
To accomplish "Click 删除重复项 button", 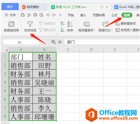I will click(126, 23).
